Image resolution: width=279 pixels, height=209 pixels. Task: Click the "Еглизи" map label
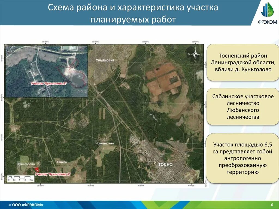pyautogui.click(x=62, y=162)
